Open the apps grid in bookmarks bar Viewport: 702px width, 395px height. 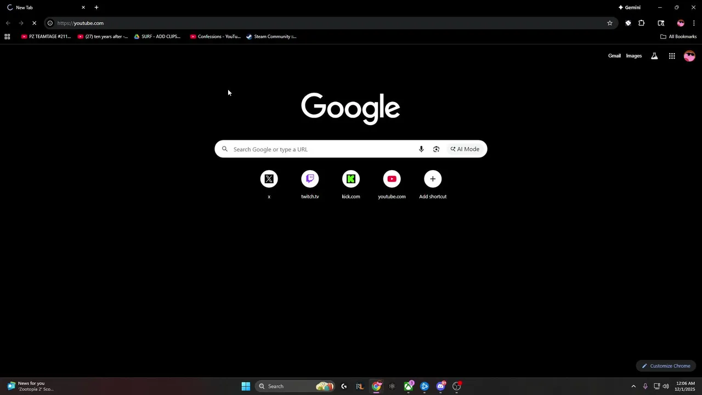pos(7,37)
